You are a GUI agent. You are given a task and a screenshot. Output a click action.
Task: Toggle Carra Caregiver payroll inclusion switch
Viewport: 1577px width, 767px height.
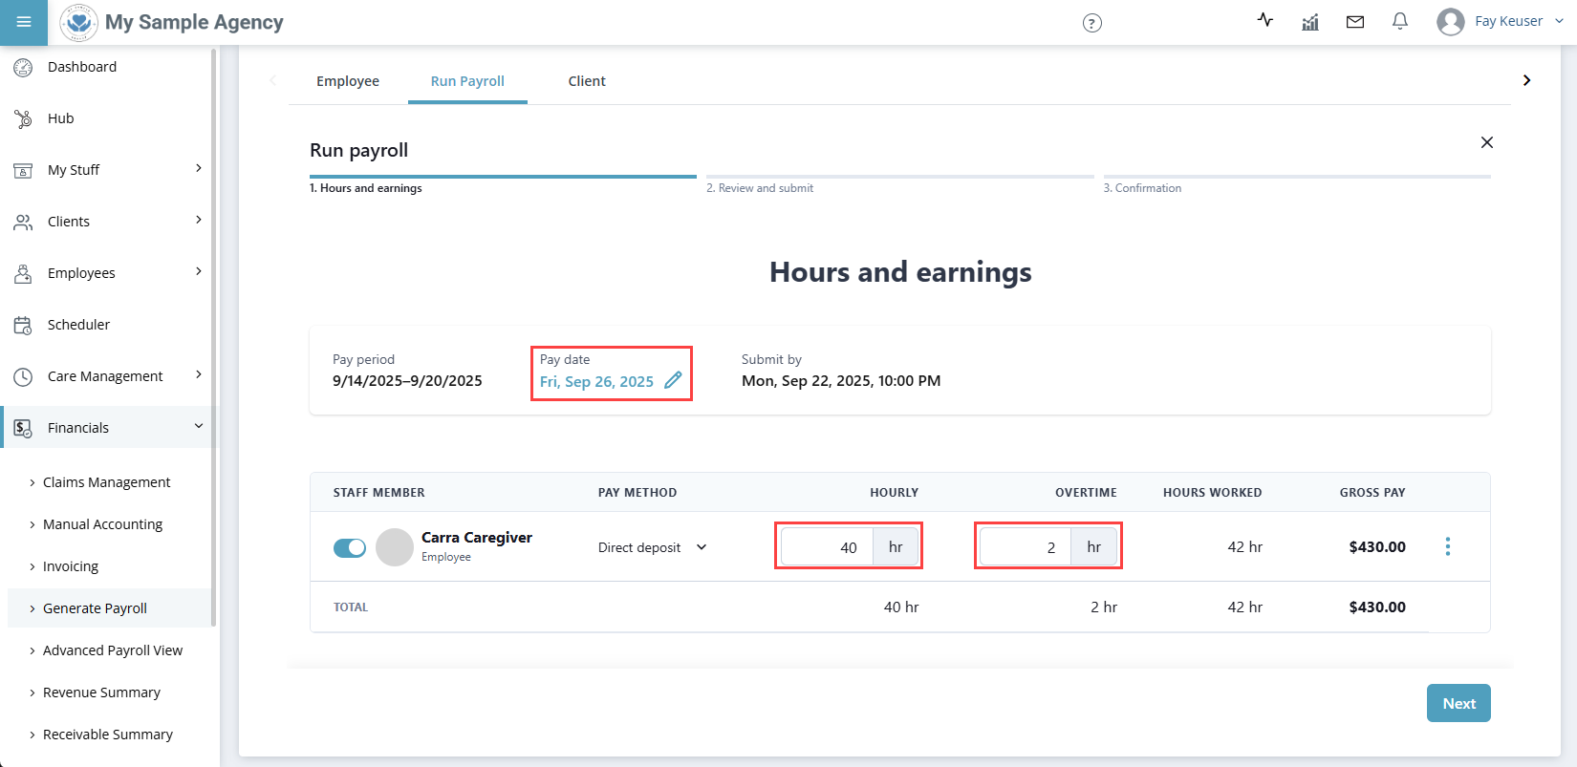350,547
